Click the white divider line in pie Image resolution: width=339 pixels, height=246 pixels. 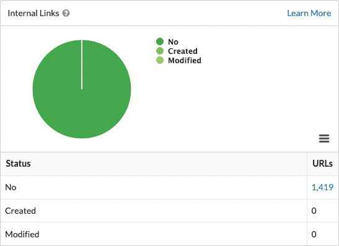pyautogui.click(x=82, y=64)
